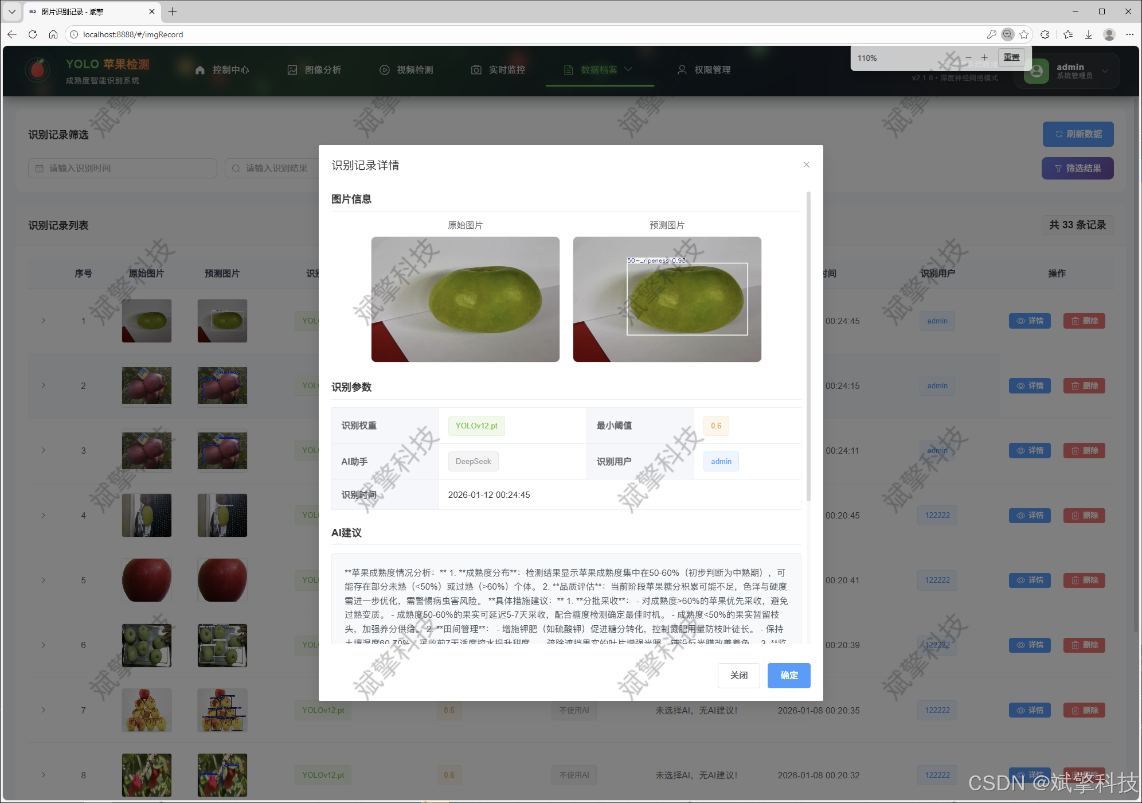Open browser home page icon
1142x803 pixels.
(53, 34)
